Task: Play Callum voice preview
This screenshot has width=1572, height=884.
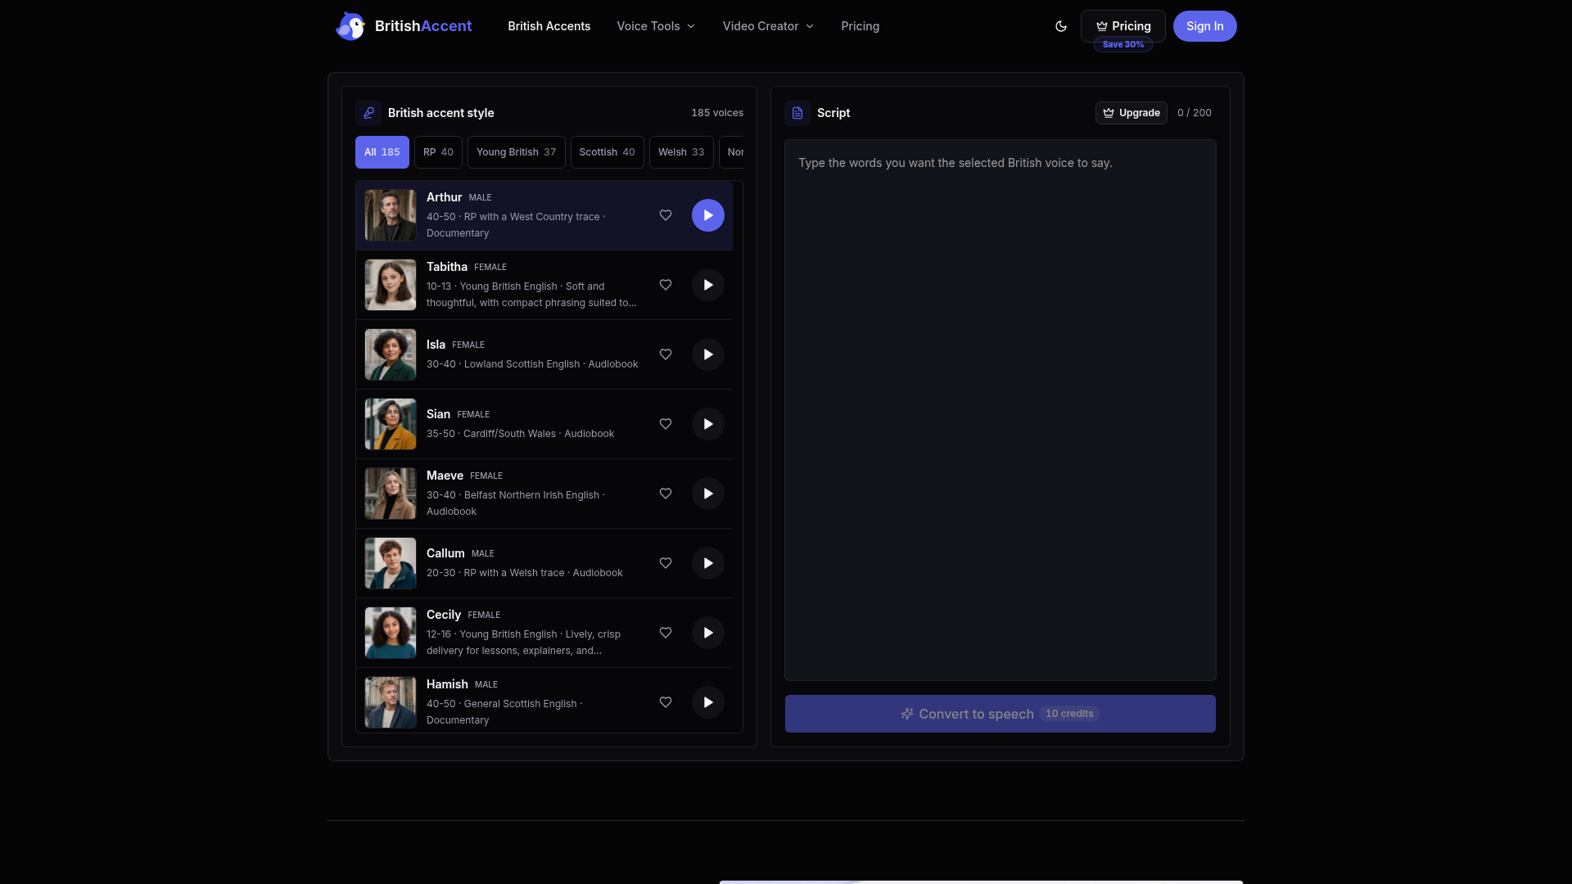Action: click(x=708, y=563)
